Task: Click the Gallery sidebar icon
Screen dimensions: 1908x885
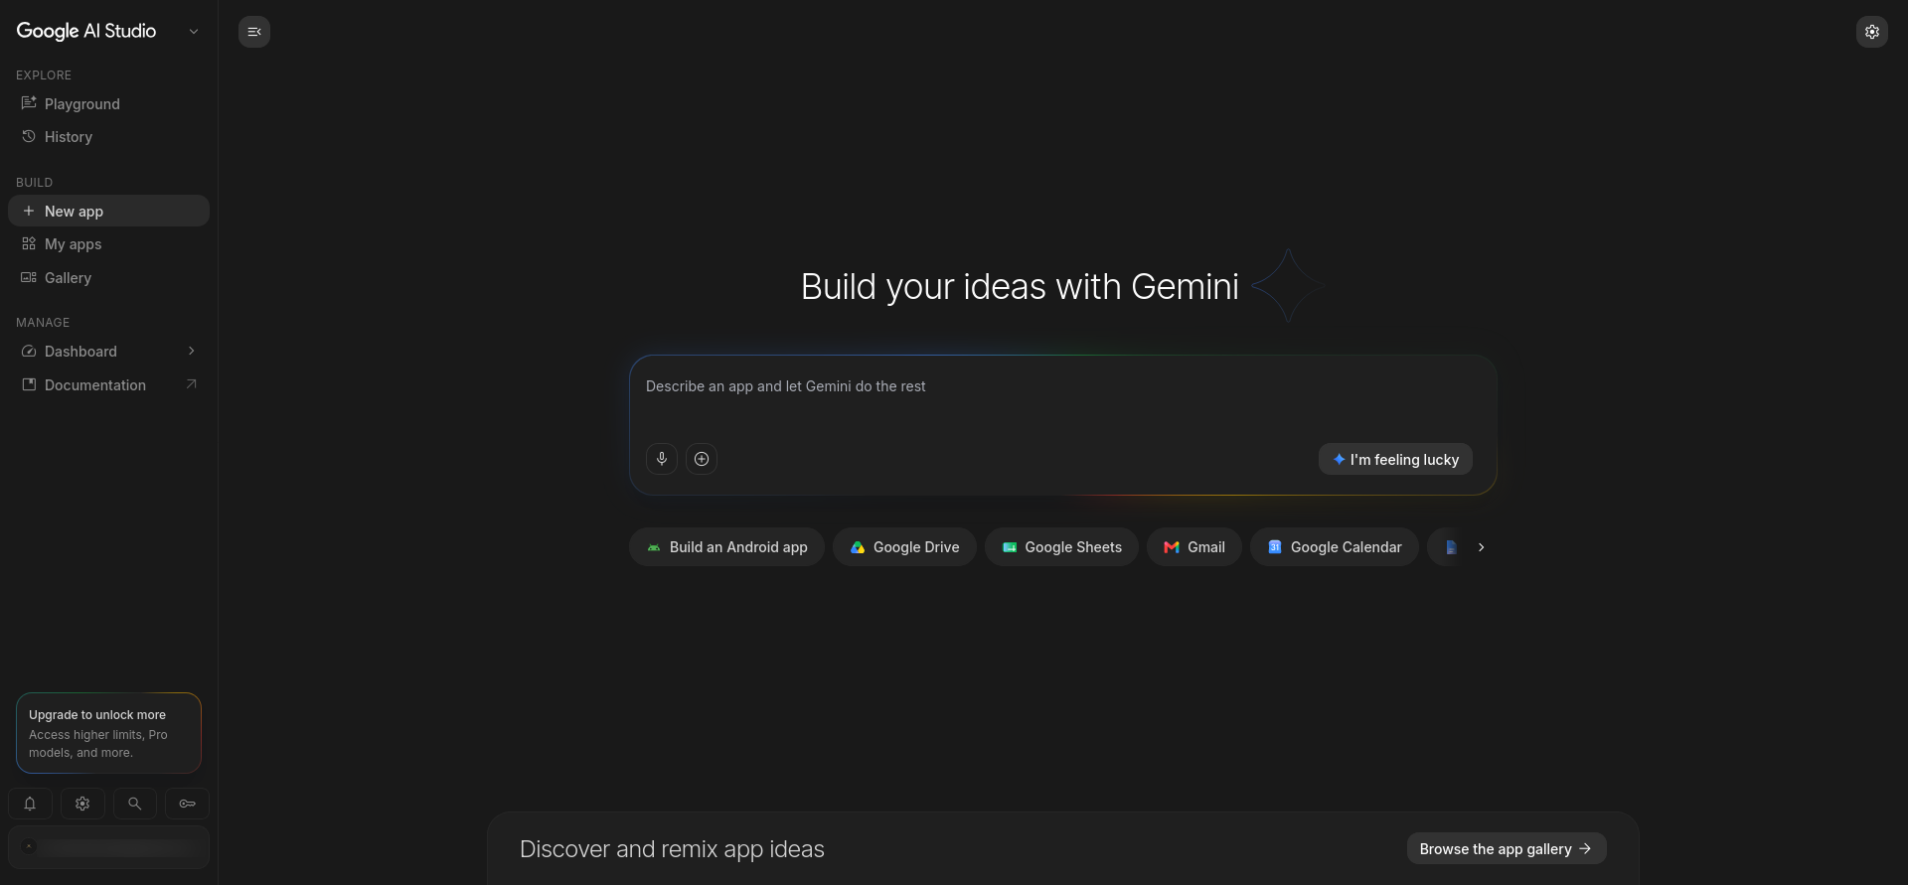Action: (29, 277)
